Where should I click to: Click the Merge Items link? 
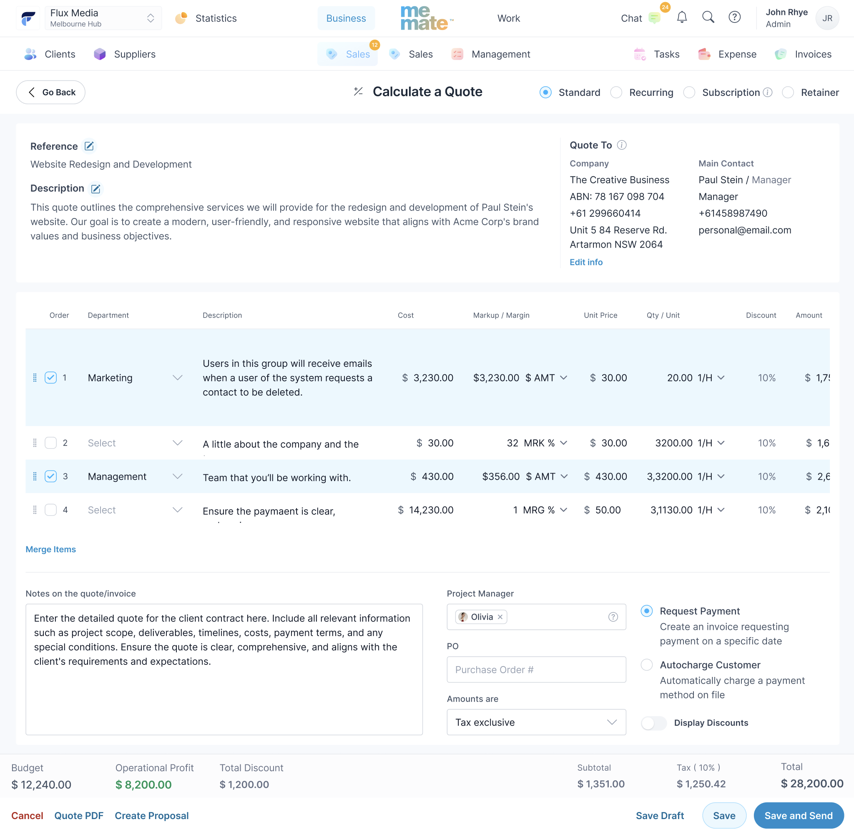click(51, 549)
